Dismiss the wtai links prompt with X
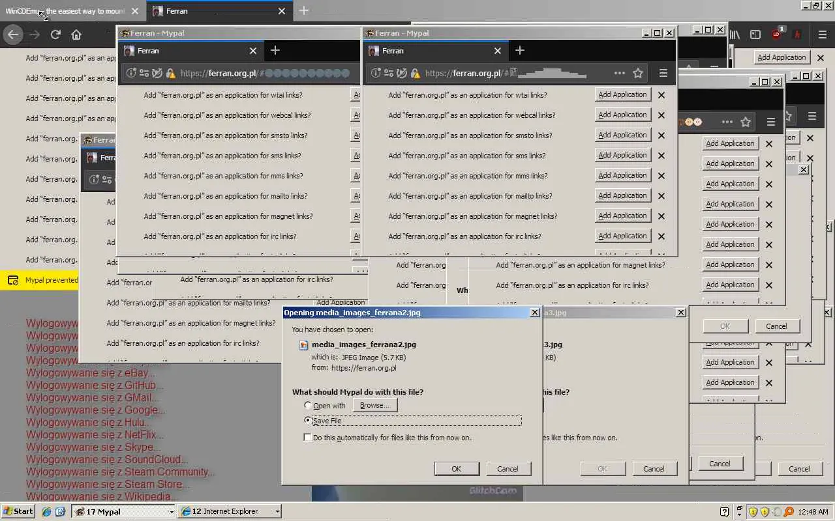The image size is (835, 521). pyautogui.click(x=661, y=95)
